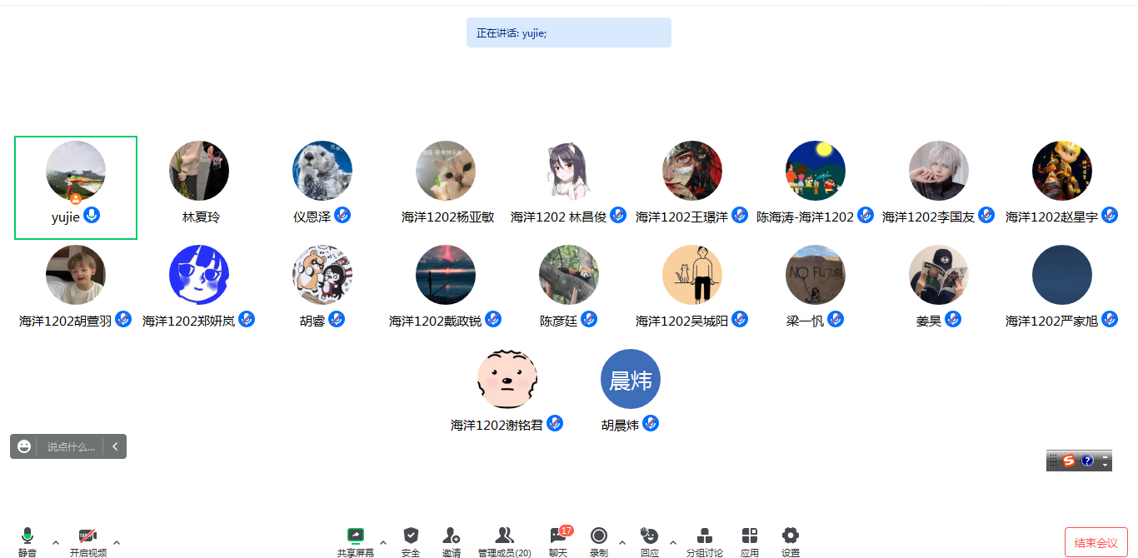Viewport: 1138px width, 558px height.
Task: Click the 邀请 invite icon
Action: pos(452,535)
